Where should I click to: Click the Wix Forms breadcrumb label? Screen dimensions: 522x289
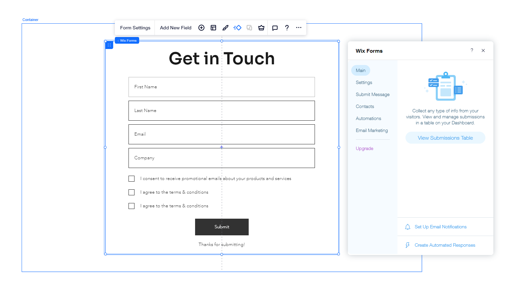pos(127,40)
